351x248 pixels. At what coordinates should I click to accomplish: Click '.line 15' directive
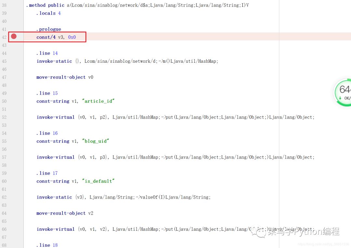point(47,93)
